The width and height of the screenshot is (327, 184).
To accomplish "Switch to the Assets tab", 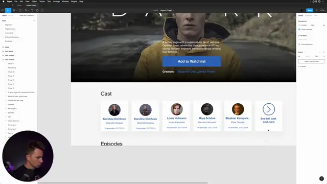I will 11,15.
